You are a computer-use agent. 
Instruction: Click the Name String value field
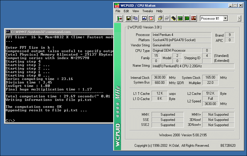[x=193, y=66]
